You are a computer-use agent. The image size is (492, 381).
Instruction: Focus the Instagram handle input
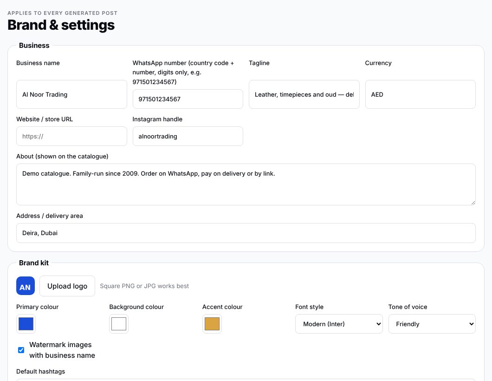coord(188,136)
